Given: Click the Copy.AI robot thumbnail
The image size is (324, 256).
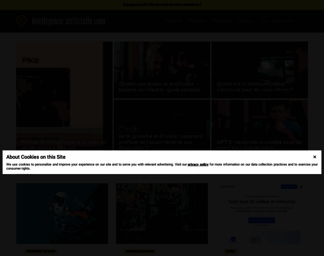Looking at the screenshot, I should point(62,213).
